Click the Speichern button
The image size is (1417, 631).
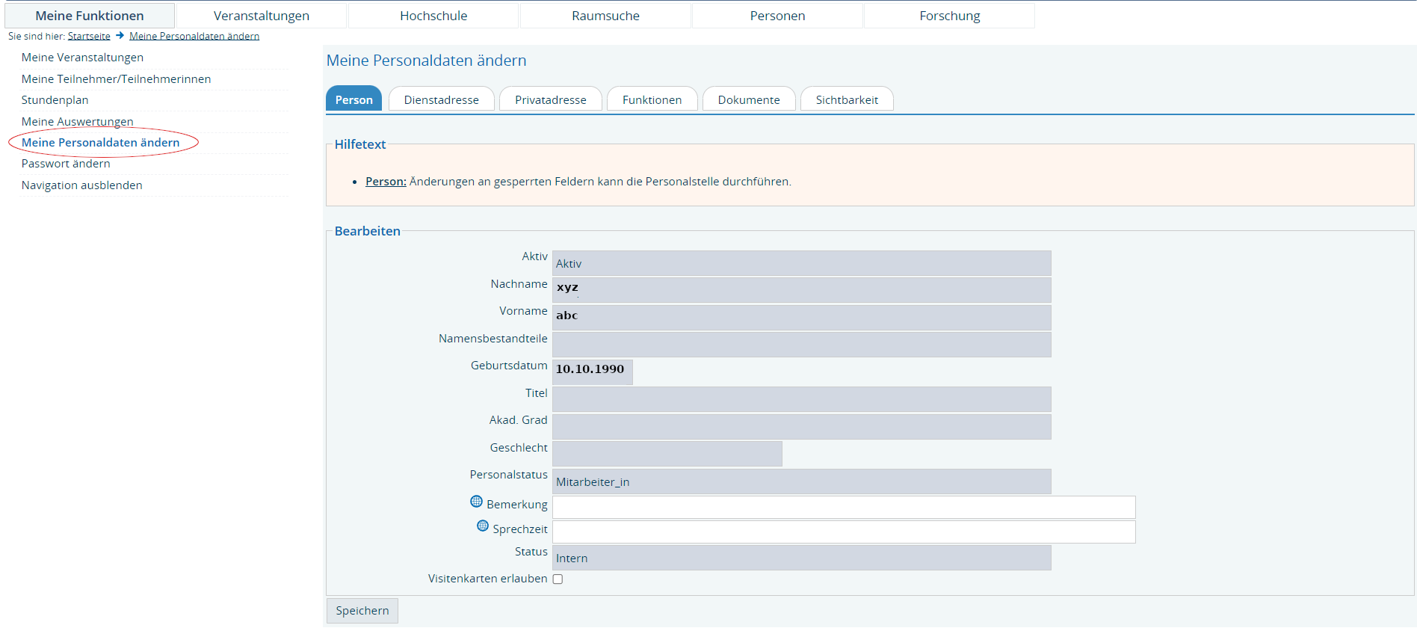click(x=362, y=611)
